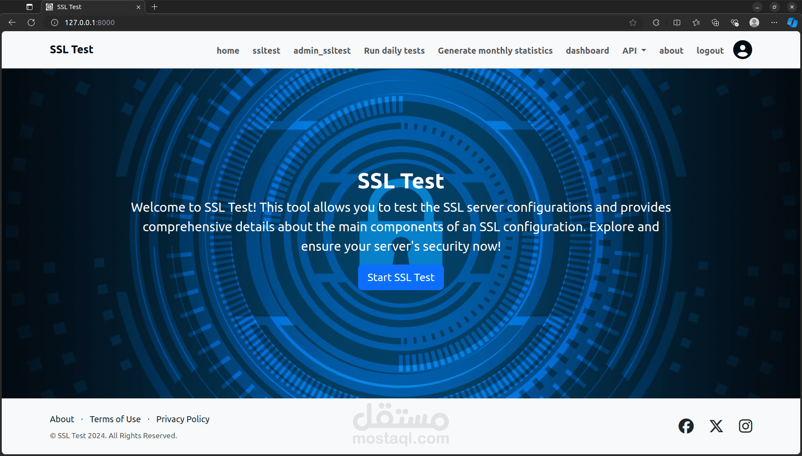
Task: Open the about nav item
Action: [x=672, y=51]
